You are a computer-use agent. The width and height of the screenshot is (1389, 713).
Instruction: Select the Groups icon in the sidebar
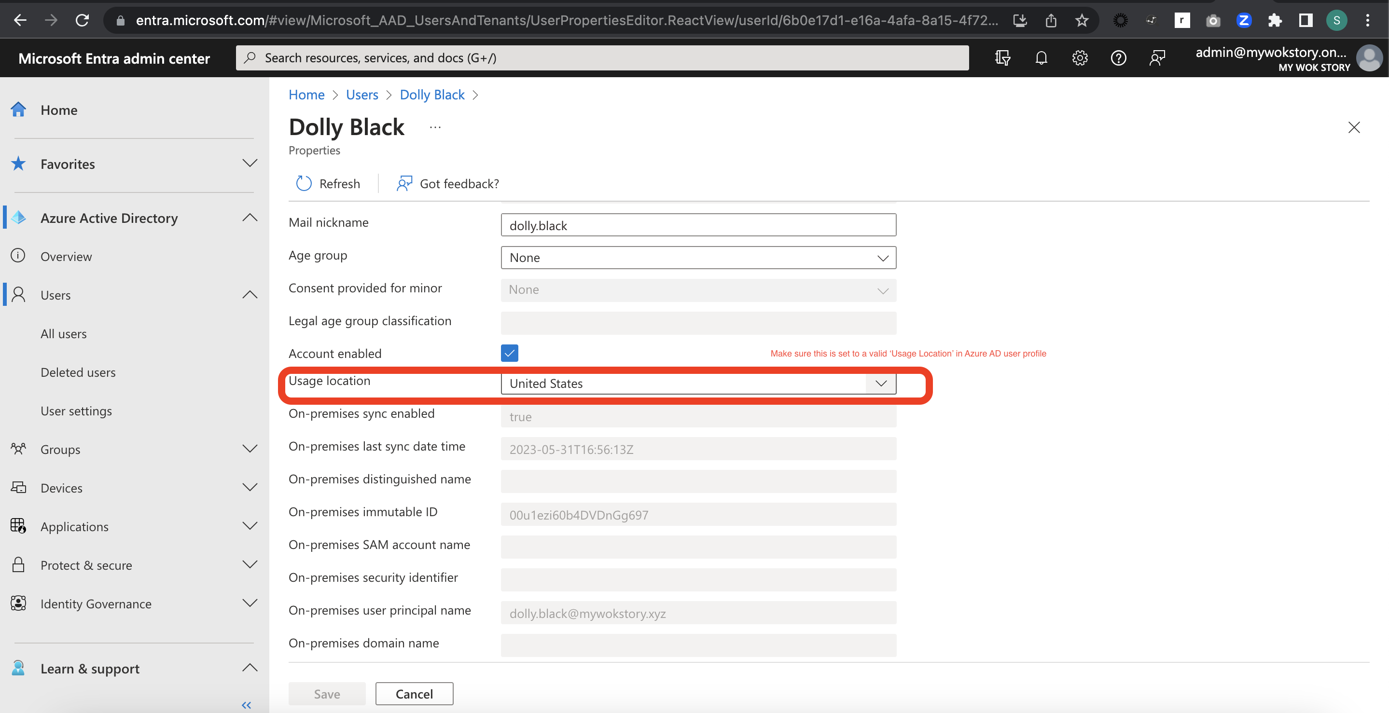tap(18, 449)
